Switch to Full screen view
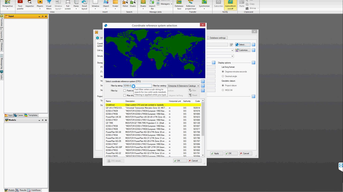 68,5
